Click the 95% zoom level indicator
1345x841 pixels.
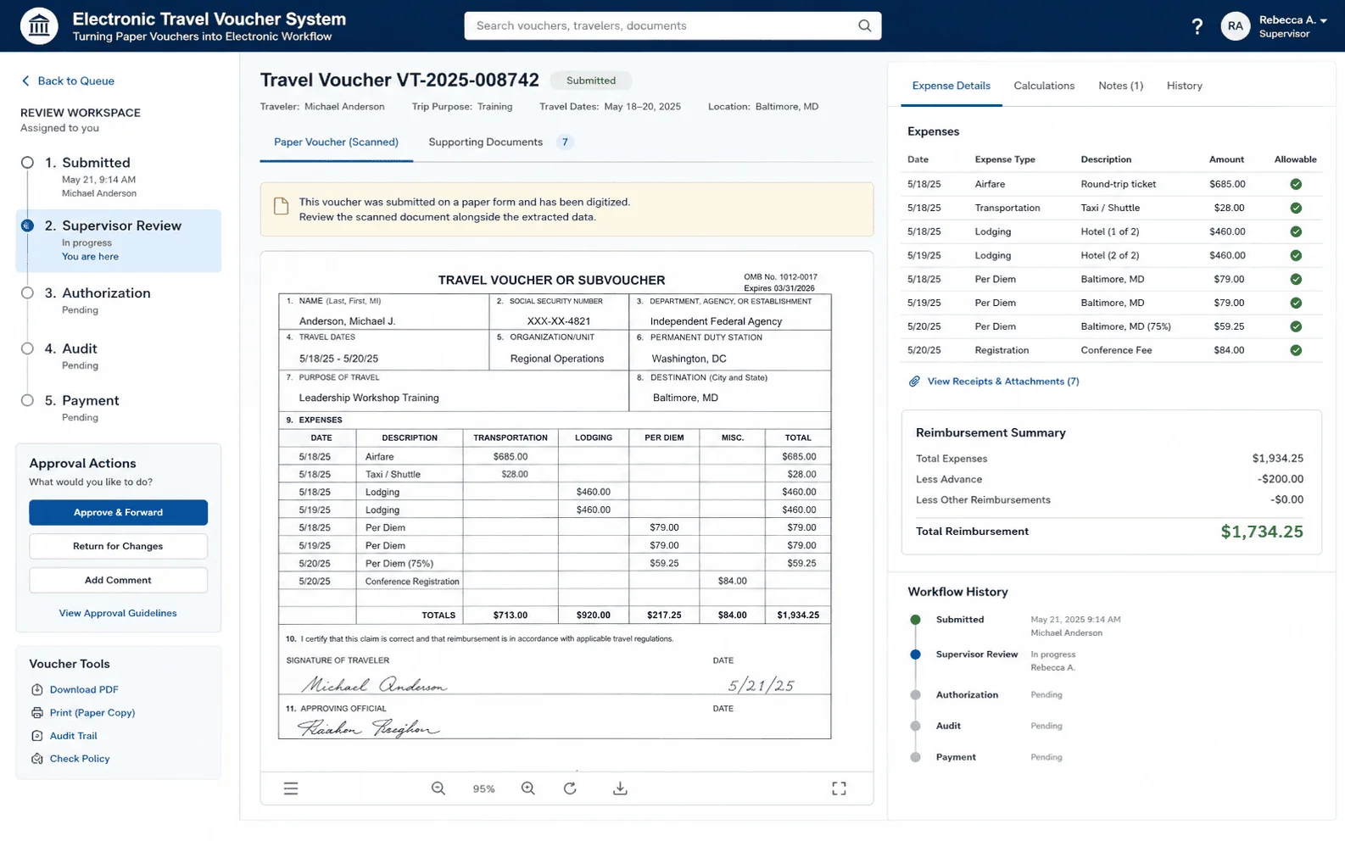[483, 788]
